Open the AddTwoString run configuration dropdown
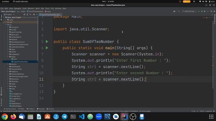The height and width of the screenshot is (121, 216). (189, 11)
